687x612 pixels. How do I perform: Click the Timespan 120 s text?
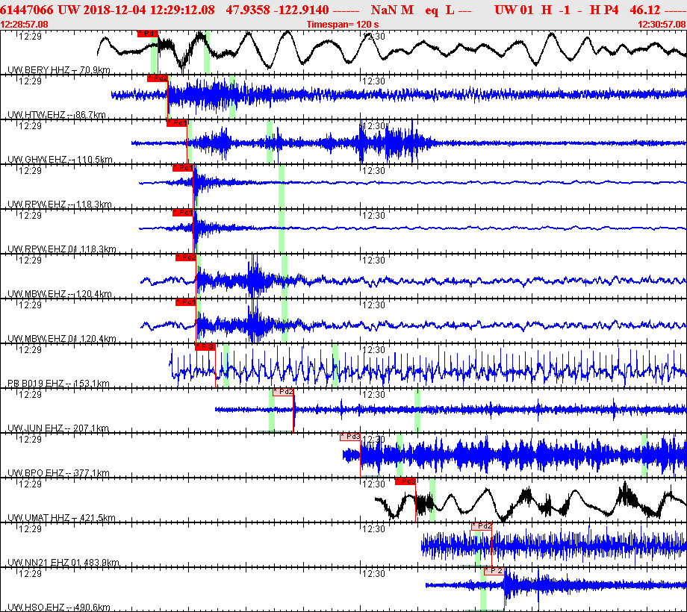[x=343, y=25]
